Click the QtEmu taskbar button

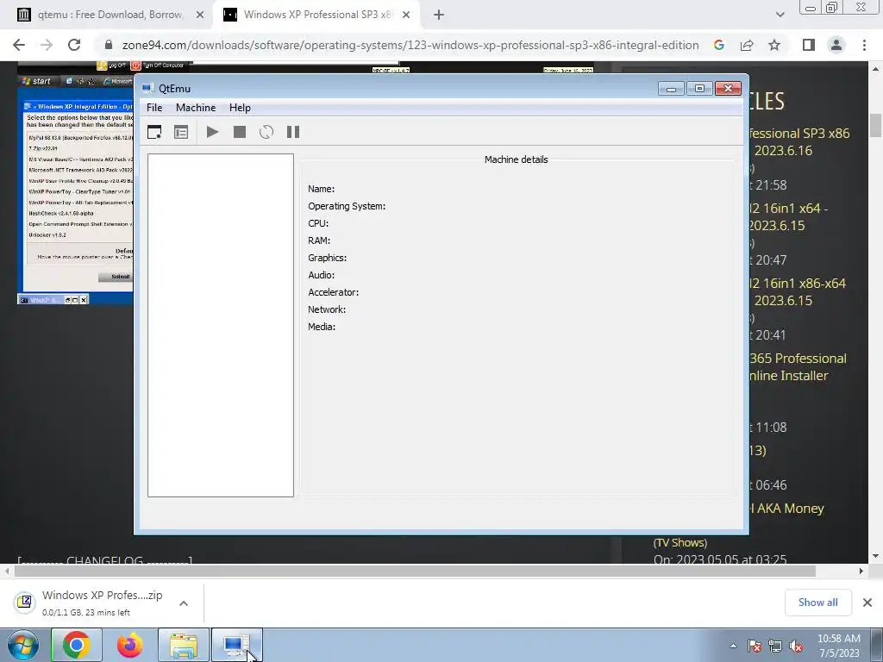(236, 645)
